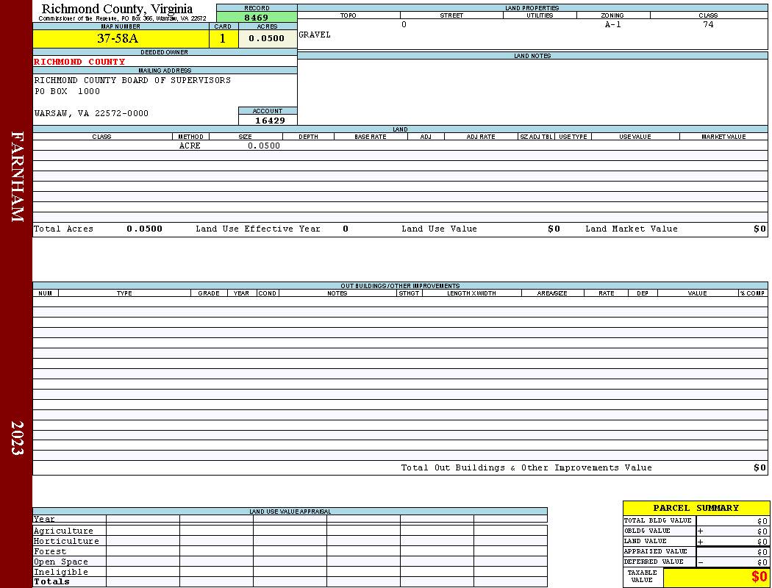
Task: Click the PARCEL SUMMARY heading
Action: (x=696, y=508)
